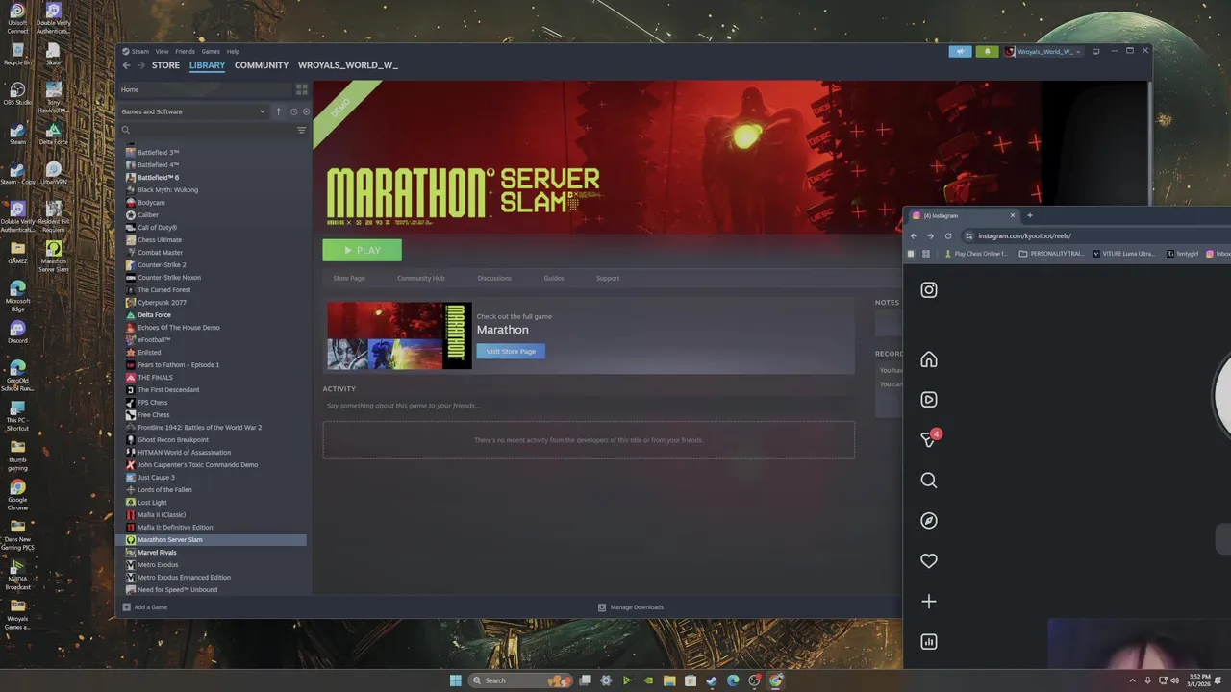Toggle ready-to-play filter icon
This screenshot has width=1231, height=692.
(x=306, y=111)
